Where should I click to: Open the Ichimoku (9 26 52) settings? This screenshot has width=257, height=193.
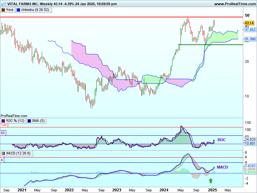click(35, 10)
